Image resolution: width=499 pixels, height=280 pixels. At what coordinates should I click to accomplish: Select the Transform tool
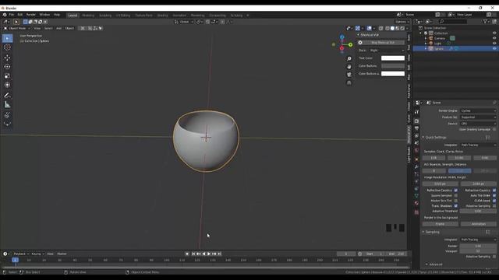(x=7, y=85)
